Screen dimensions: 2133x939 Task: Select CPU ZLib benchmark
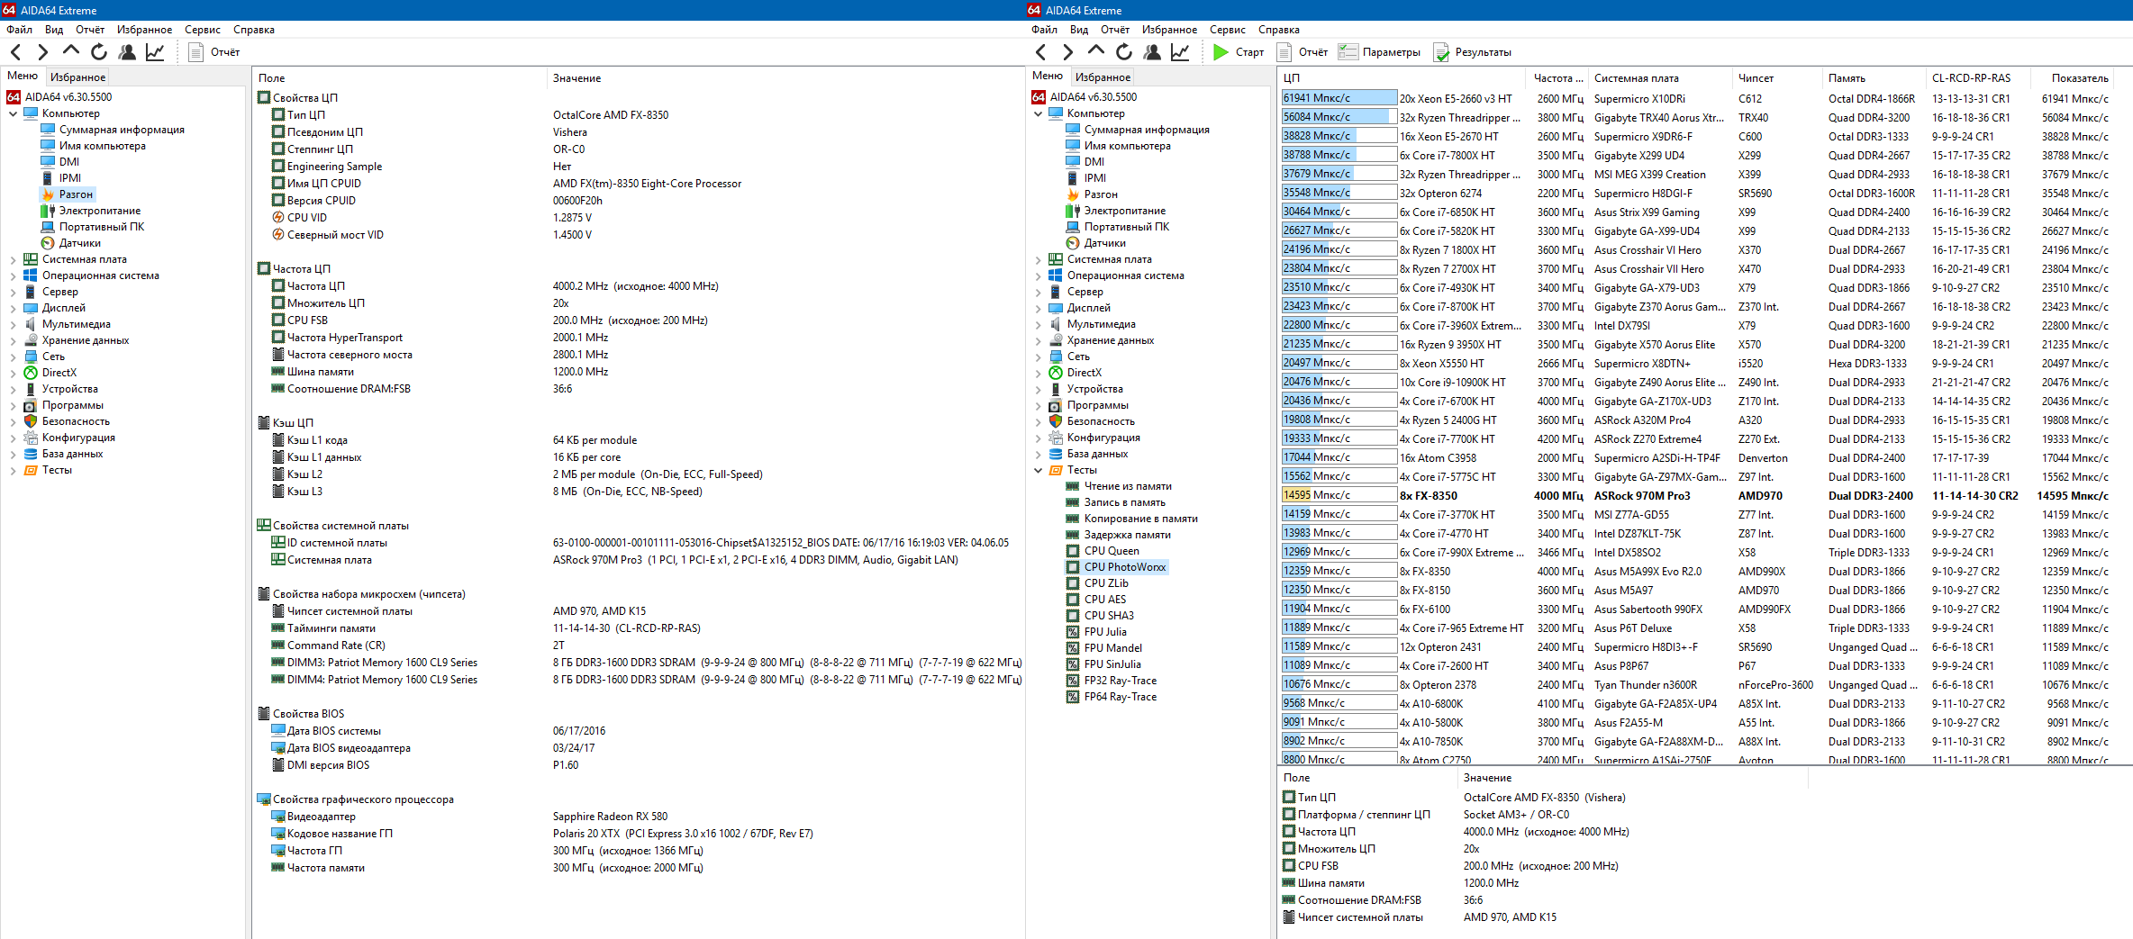click(1097, 583)
